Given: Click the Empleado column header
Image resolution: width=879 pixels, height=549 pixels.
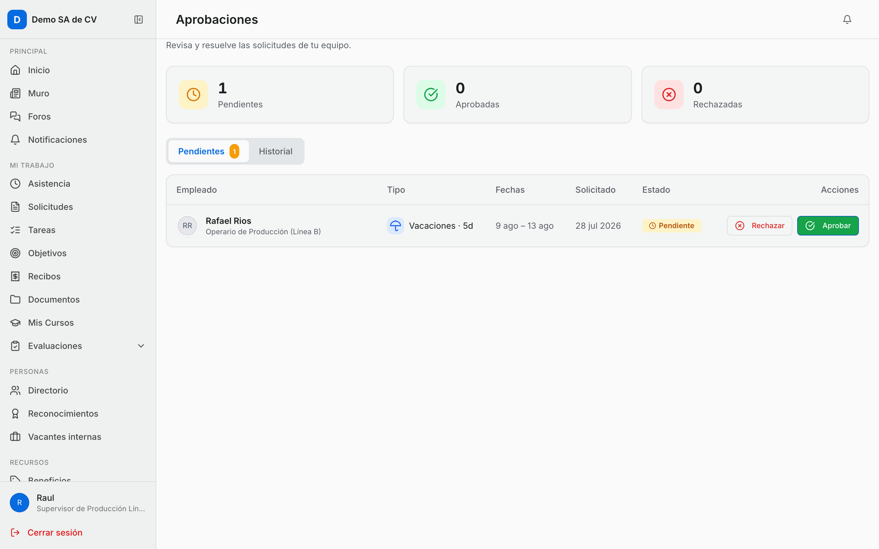Looking at the screenshot, I should [x=197, y=190].
